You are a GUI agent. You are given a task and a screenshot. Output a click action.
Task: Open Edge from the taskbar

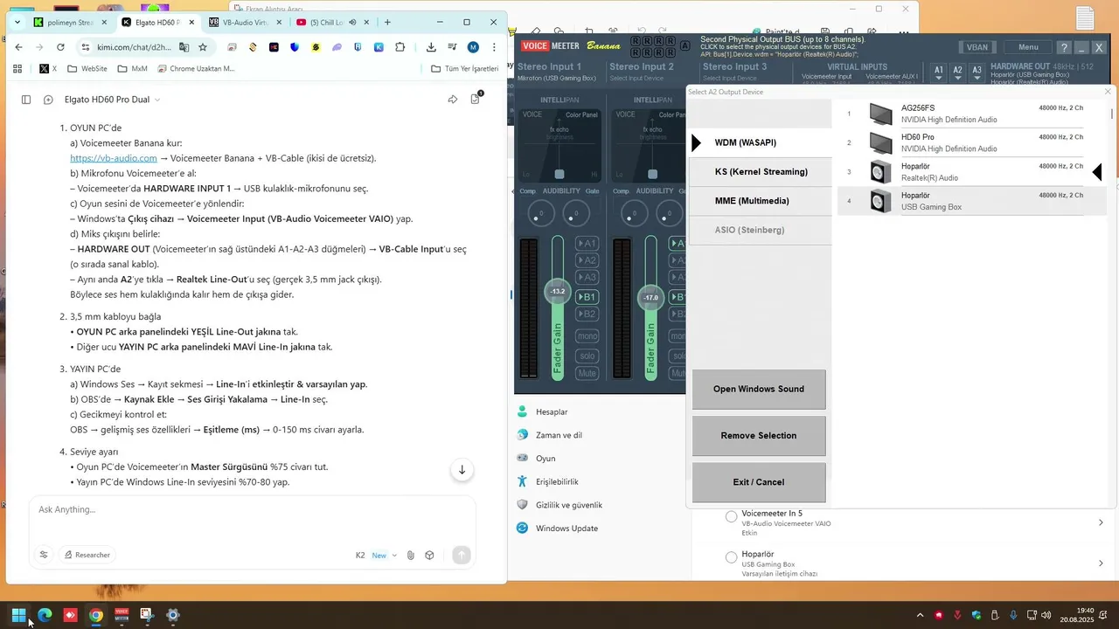tap(45, 615)
